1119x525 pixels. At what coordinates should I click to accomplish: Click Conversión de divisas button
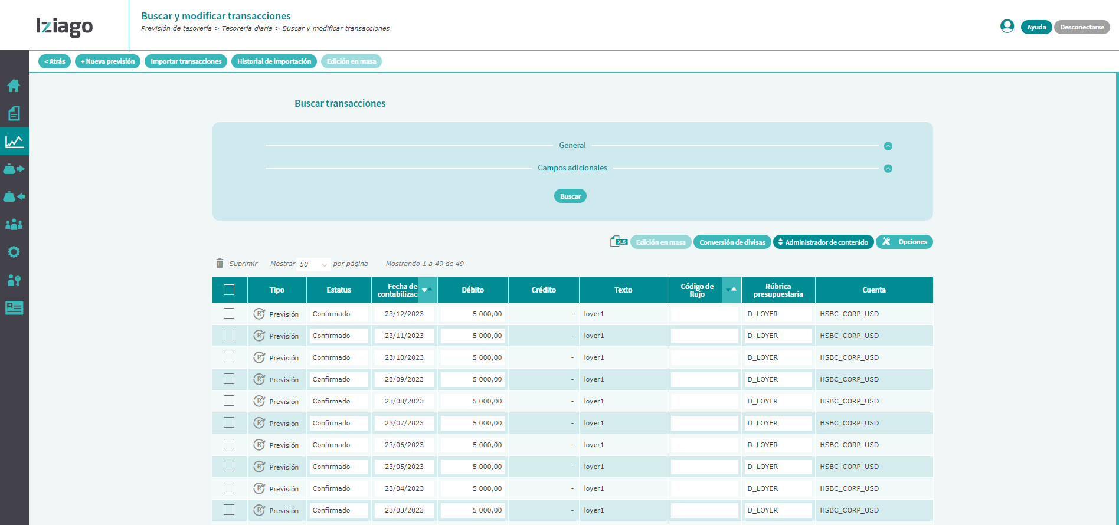tap(732, 242)
